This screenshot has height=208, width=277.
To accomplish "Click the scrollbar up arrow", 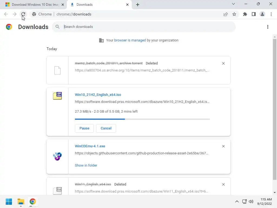I will click(275, 37).
